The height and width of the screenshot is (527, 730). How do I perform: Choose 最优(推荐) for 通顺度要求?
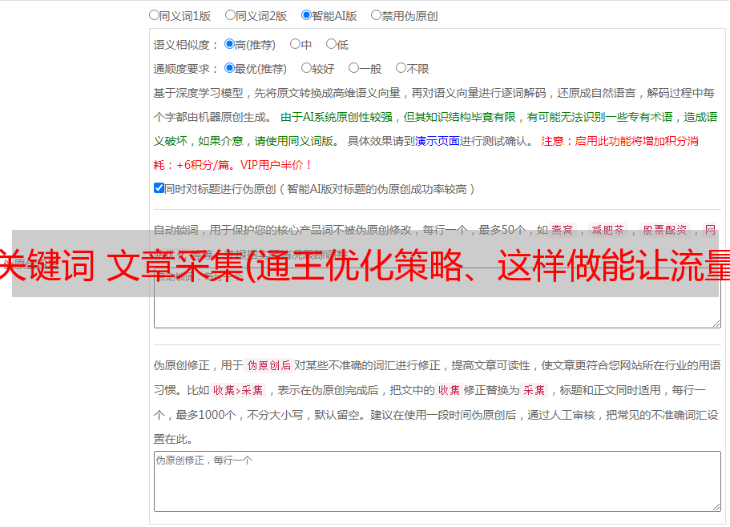click(x=229, y=68)
